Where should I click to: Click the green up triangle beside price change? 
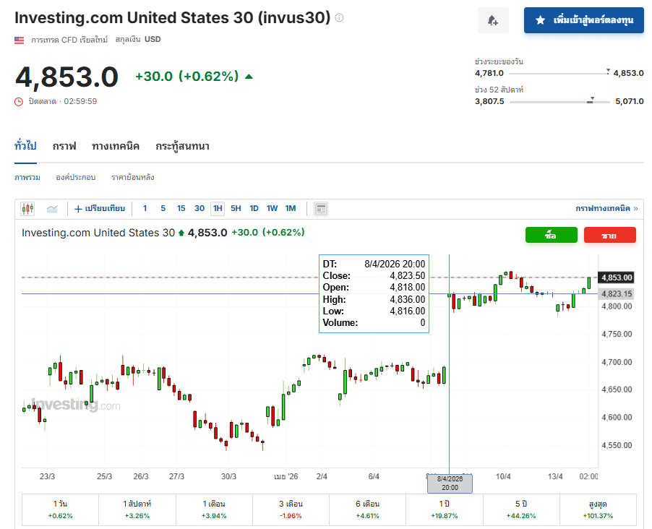point(249,77)
